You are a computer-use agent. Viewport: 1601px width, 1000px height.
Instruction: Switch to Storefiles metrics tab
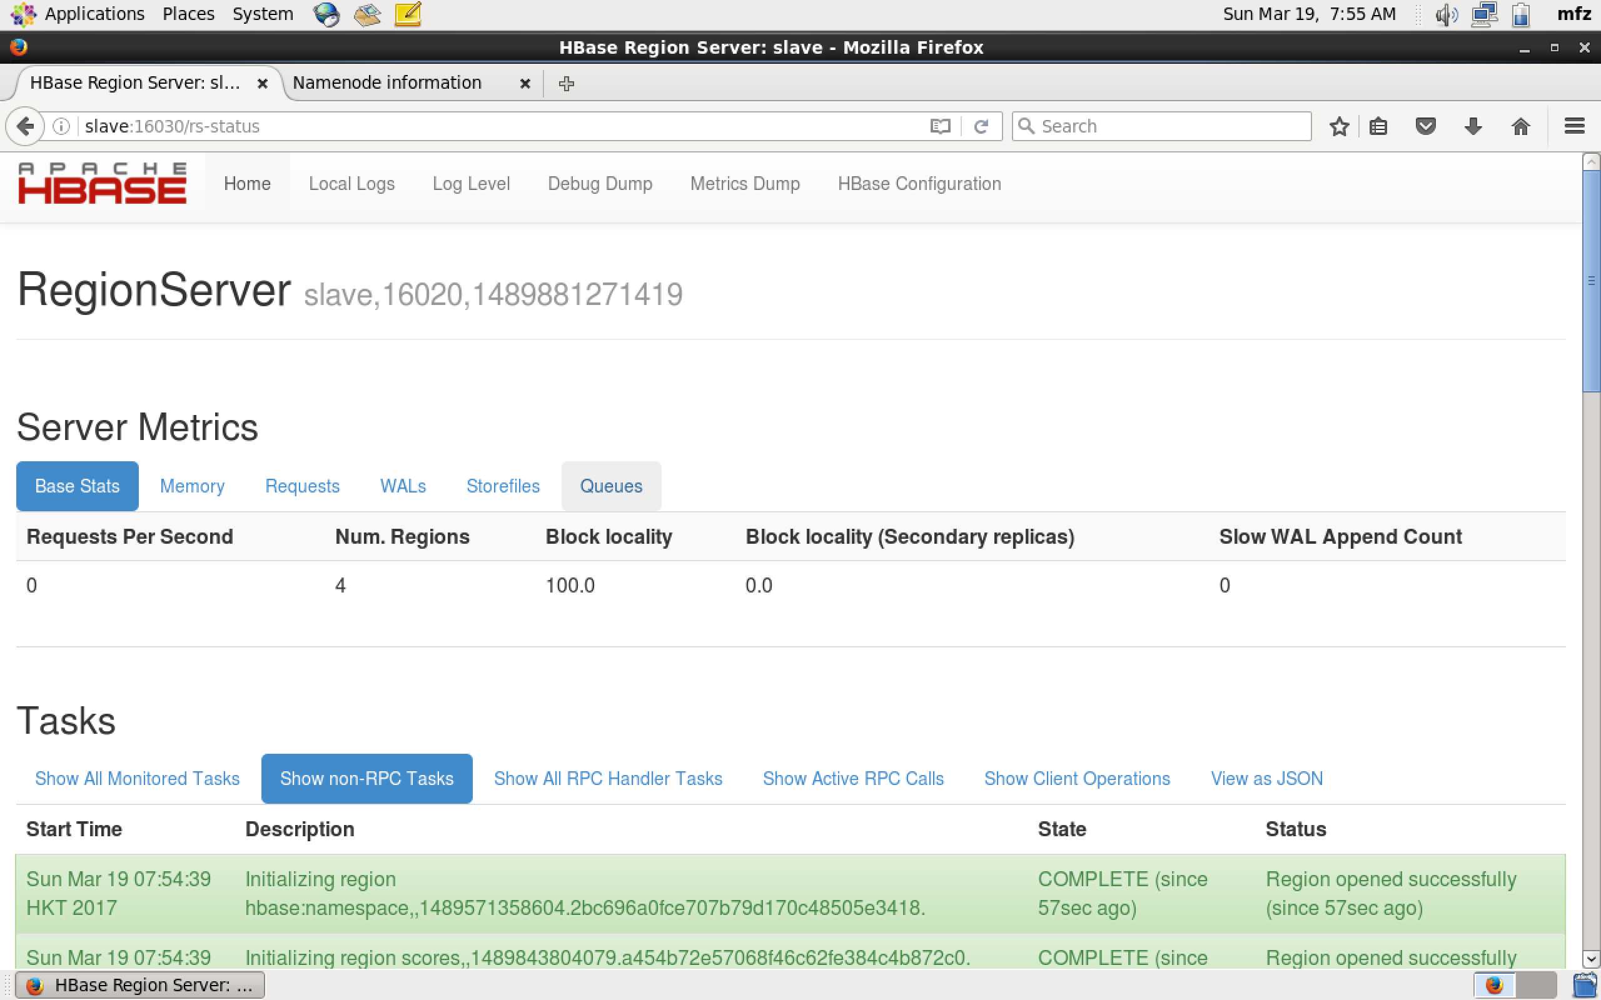coord(503,486)
